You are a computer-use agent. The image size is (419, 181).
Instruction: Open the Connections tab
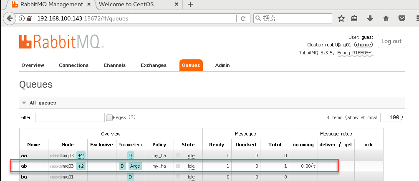[x=73, y=65]
